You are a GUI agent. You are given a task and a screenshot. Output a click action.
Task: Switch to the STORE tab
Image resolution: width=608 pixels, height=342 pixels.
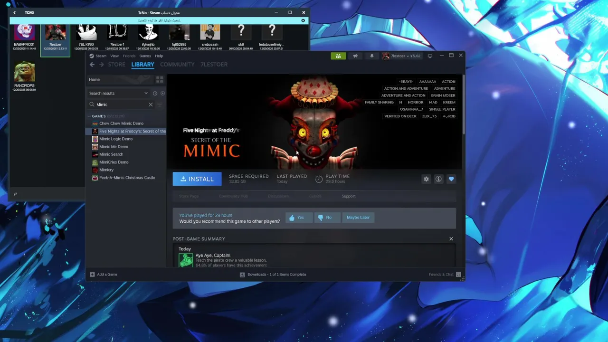116,65
